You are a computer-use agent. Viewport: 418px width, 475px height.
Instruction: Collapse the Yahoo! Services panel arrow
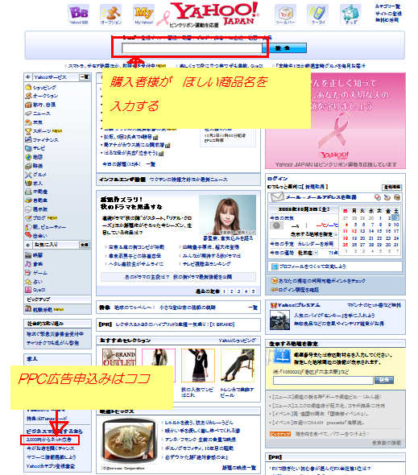28,77
